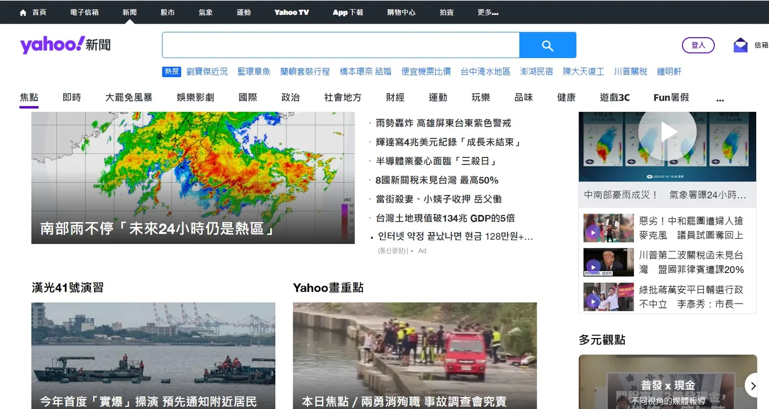This screenshot has height=409, width=769.
Task: Switch to the 娛樂影劇 tab
Action: click(195, 98)
